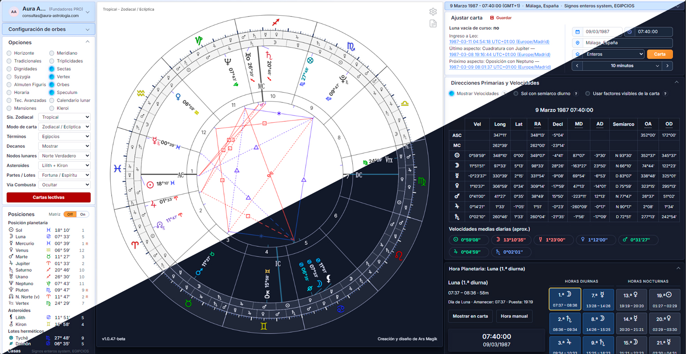The width and height of the screenshot is (686, 354).
Task: Click the Guardar save icon
Action: click(492, 18)
